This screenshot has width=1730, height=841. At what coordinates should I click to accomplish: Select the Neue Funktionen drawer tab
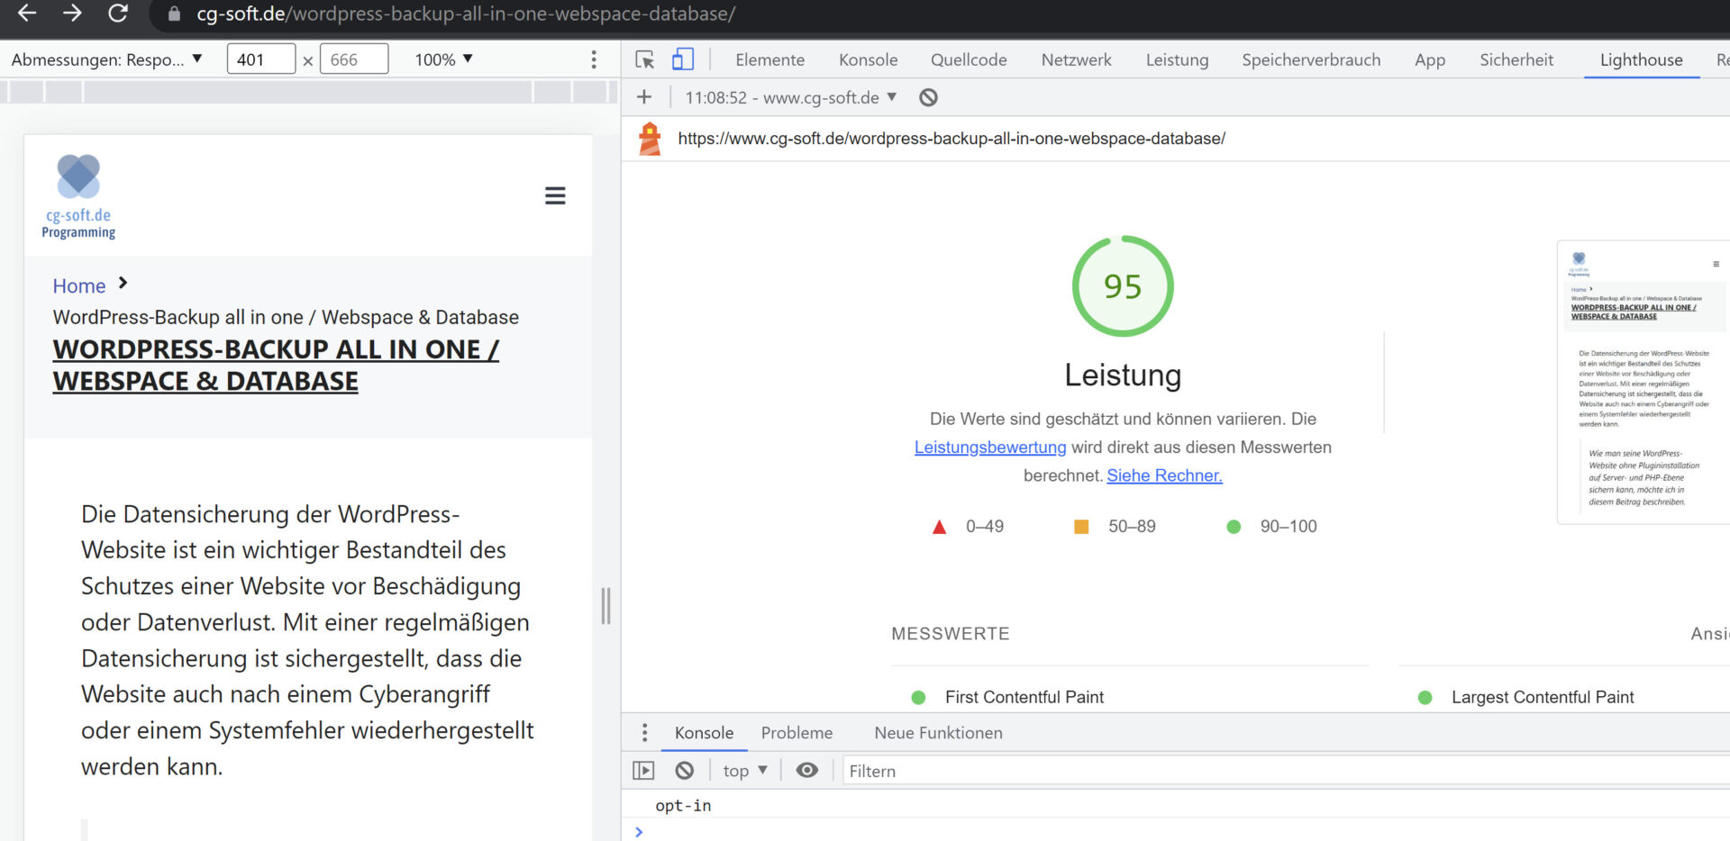(x=938, y=733)
